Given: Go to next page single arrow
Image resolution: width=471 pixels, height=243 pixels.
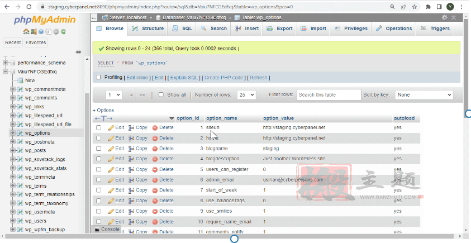Looking at the screenshot, I should click(131, 95).
